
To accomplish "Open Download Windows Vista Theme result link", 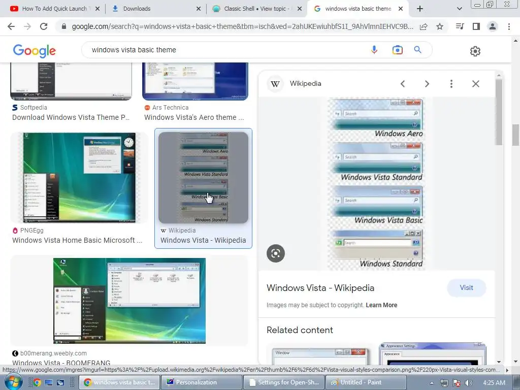I will (x=71, y=117).
